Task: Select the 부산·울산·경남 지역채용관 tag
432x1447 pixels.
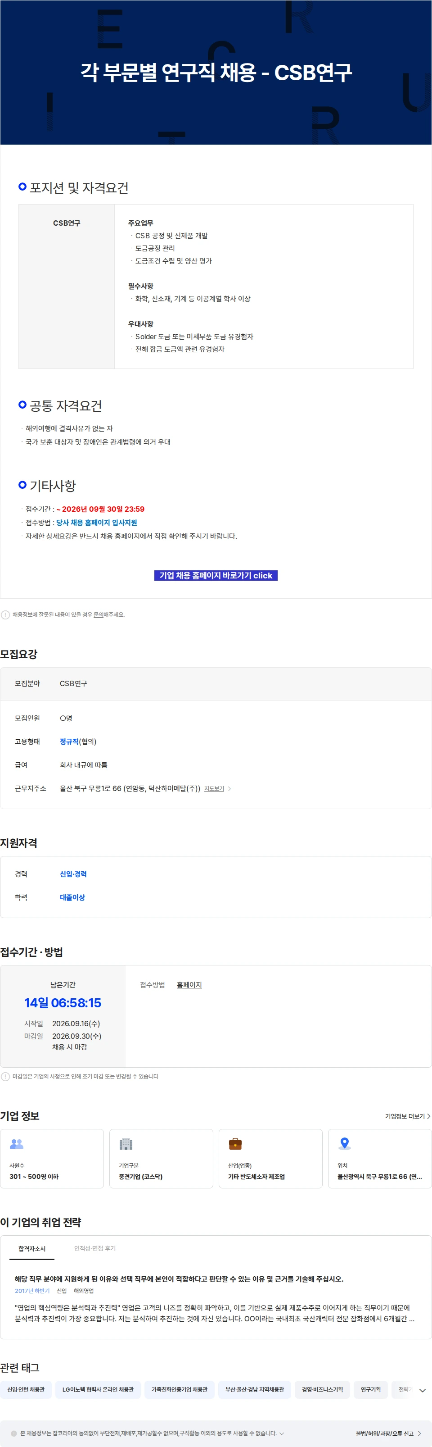Action: click(255, 1389)
